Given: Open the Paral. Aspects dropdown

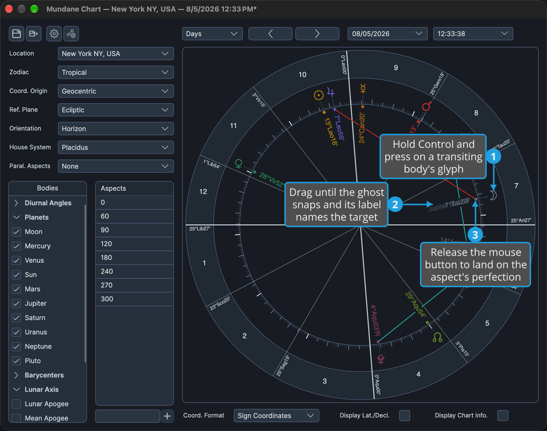Looking at the screenshot, I should pyautogui.click(x=115, y=166).
